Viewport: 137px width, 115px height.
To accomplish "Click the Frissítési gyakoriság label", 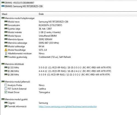I will 17,57.
